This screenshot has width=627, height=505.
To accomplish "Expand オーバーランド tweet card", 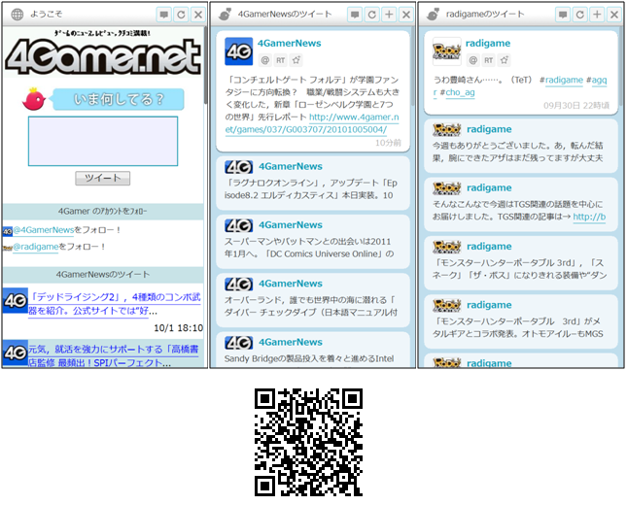I will pyautogui.click(x=313, y=300).
